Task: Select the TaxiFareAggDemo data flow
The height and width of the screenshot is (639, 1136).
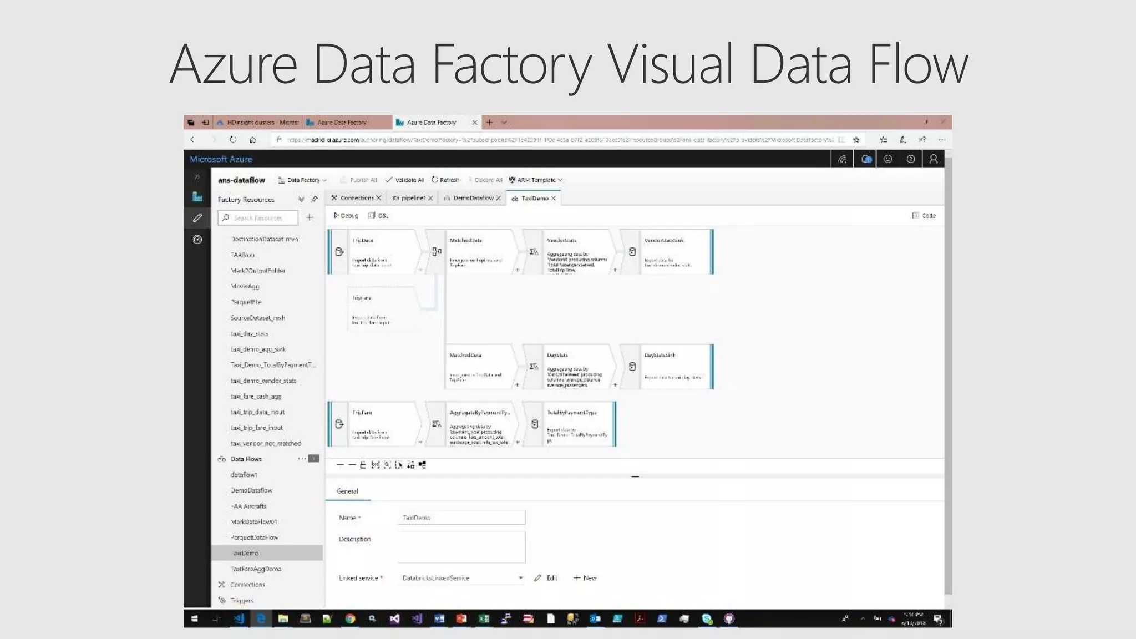Action: (x=256, y=569)
